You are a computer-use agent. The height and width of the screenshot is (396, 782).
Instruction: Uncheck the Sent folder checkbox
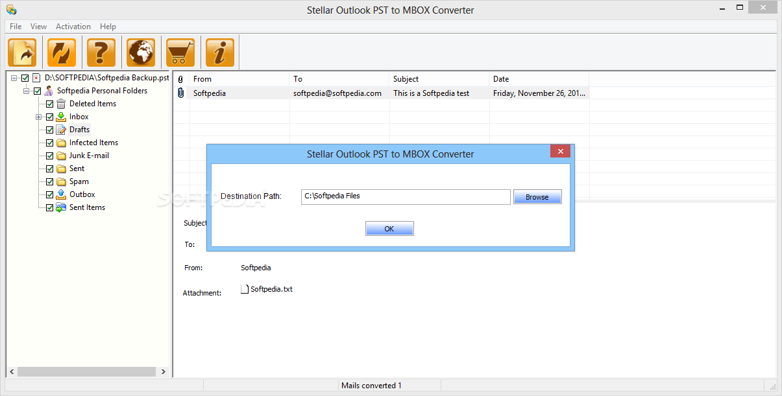(49, 169)
